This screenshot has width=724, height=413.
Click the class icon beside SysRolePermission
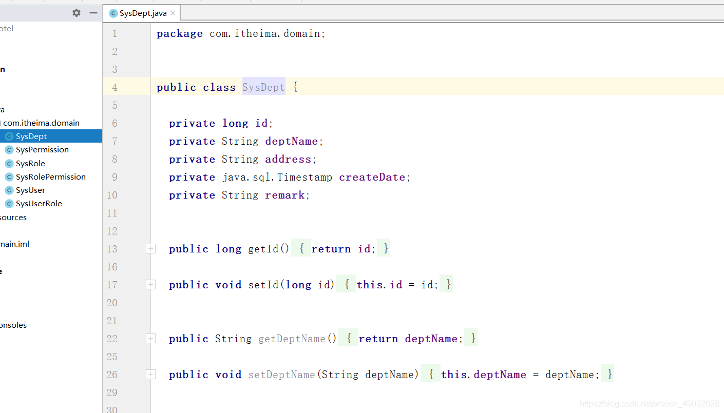coord(9,176)
